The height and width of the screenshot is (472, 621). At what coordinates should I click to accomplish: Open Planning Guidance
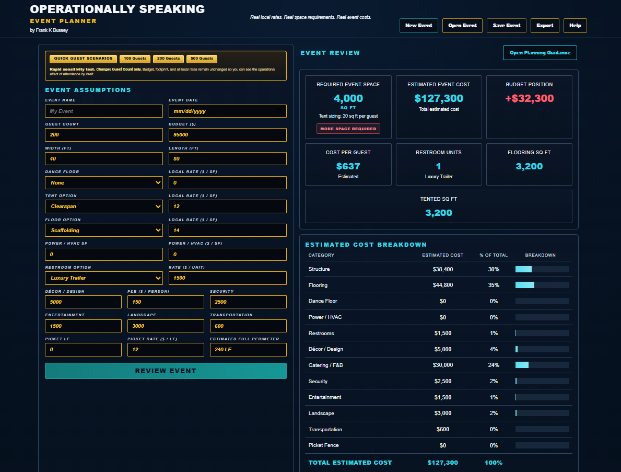click(540, 53)
